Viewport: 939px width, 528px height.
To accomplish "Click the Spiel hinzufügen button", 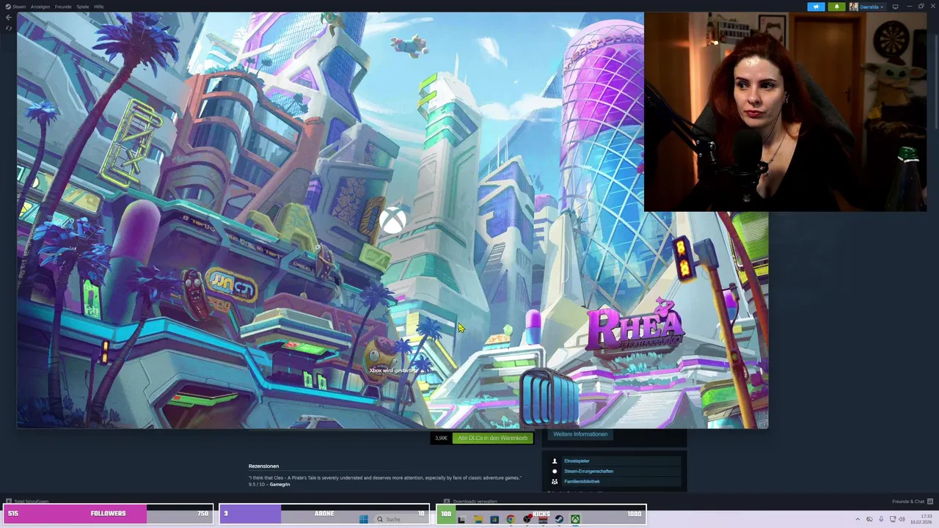I will [x=27, y=502].
